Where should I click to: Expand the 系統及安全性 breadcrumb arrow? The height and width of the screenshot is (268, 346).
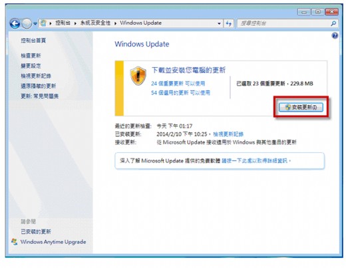(x=115, y=23)
